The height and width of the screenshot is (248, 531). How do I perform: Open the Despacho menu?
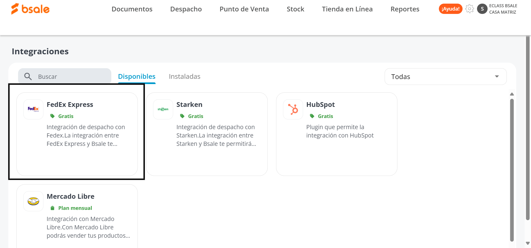point(186,9)
